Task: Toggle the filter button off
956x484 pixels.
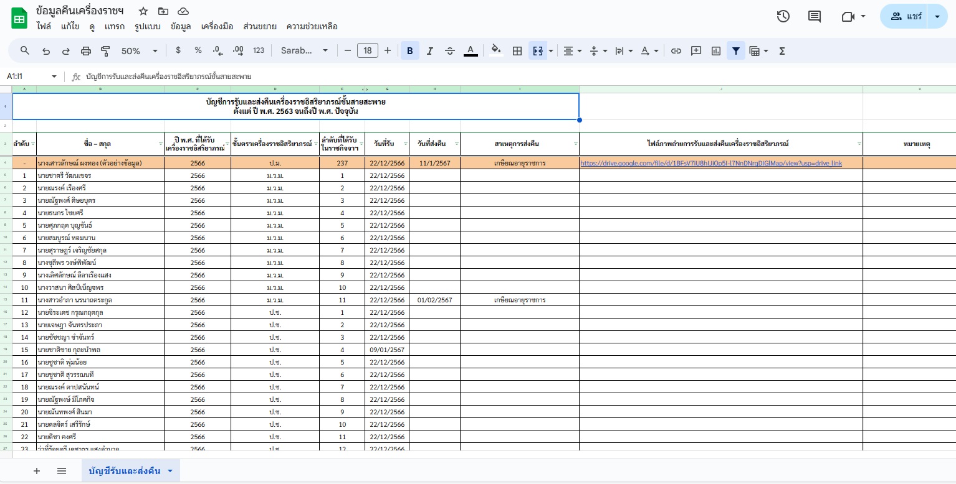Action: [736, 51]
